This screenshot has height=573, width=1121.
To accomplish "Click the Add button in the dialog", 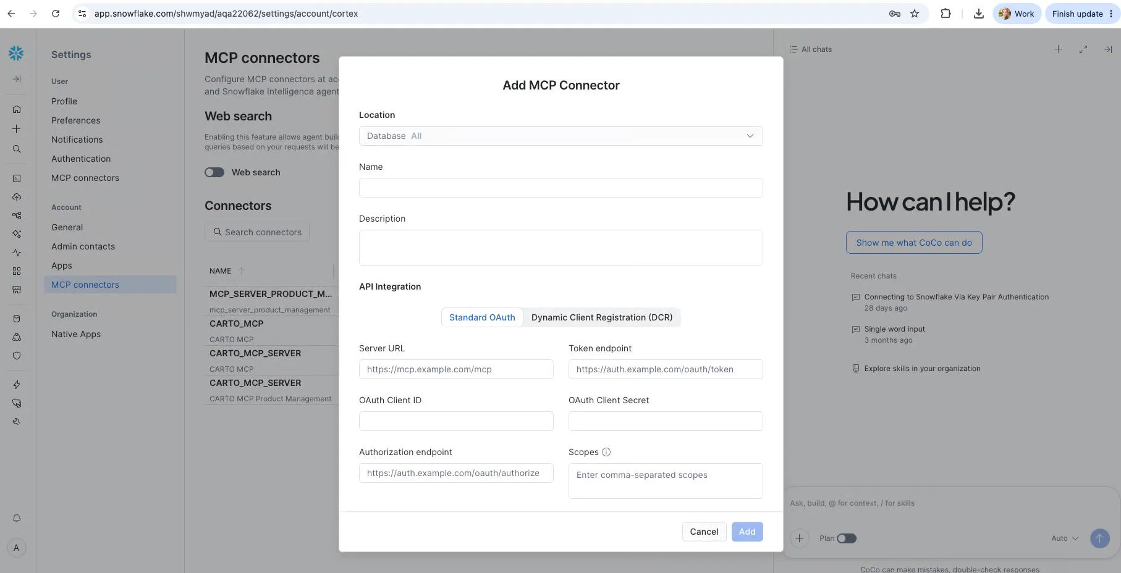I will 747,532.
